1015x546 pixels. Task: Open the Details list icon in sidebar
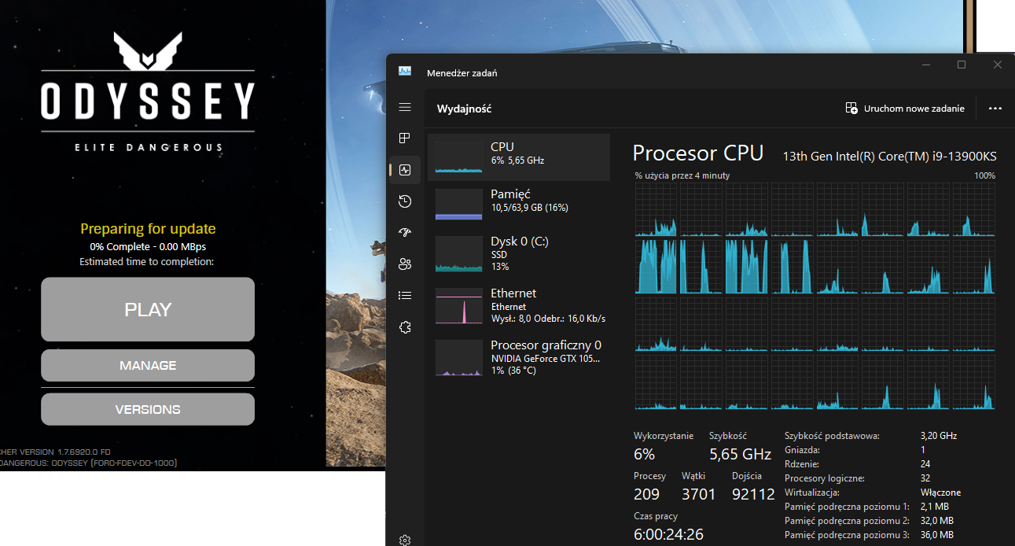coord(405,296)
